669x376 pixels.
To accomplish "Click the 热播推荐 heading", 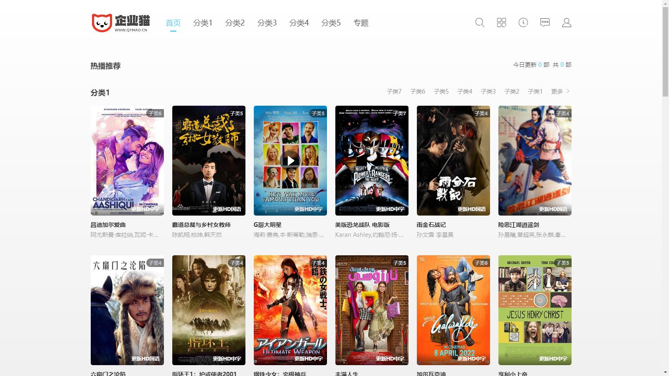I will (105, 66).
